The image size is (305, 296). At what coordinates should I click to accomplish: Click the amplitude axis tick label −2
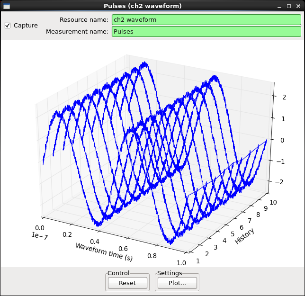point(279,182)
